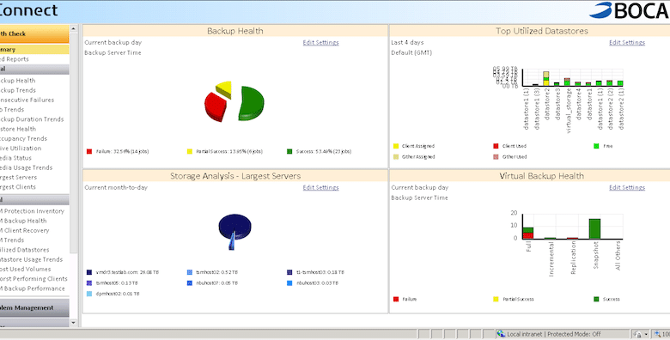Open Backup Trends in the sidebar

[x=18, y=90]
